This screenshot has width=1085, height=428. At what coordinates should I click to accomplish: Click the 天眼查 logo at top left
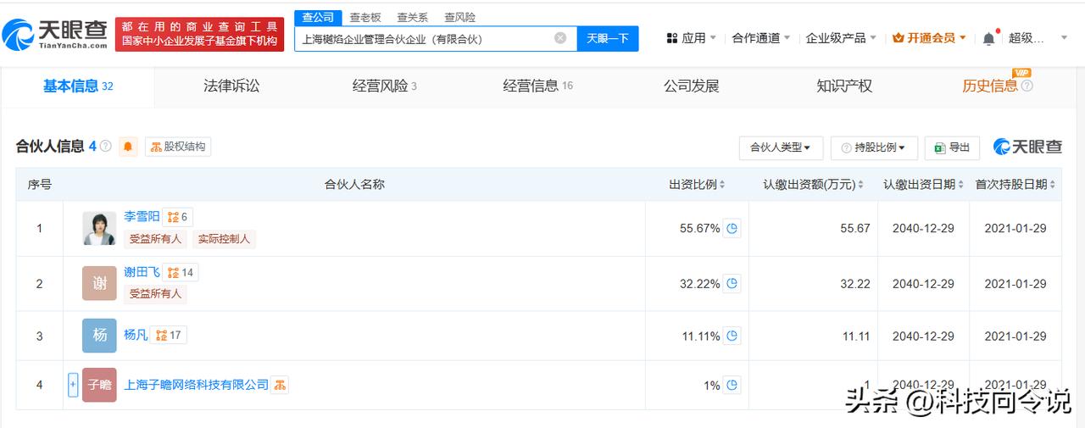[55, 35]
